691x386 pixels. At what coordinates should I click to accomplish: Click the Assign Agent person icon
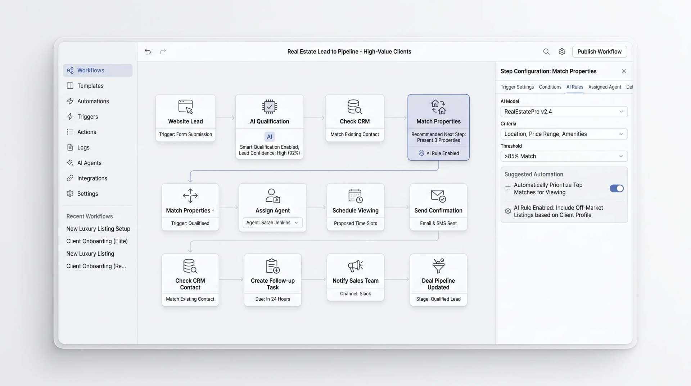coord(272,196)
